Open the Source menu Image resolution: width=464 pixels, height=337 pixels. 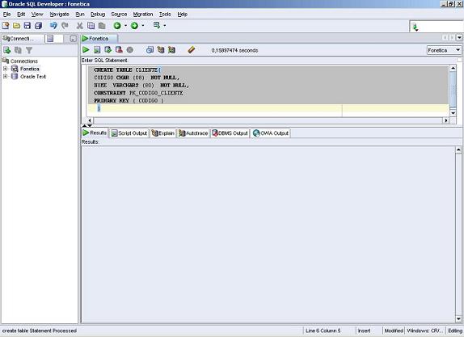(119, 15)
